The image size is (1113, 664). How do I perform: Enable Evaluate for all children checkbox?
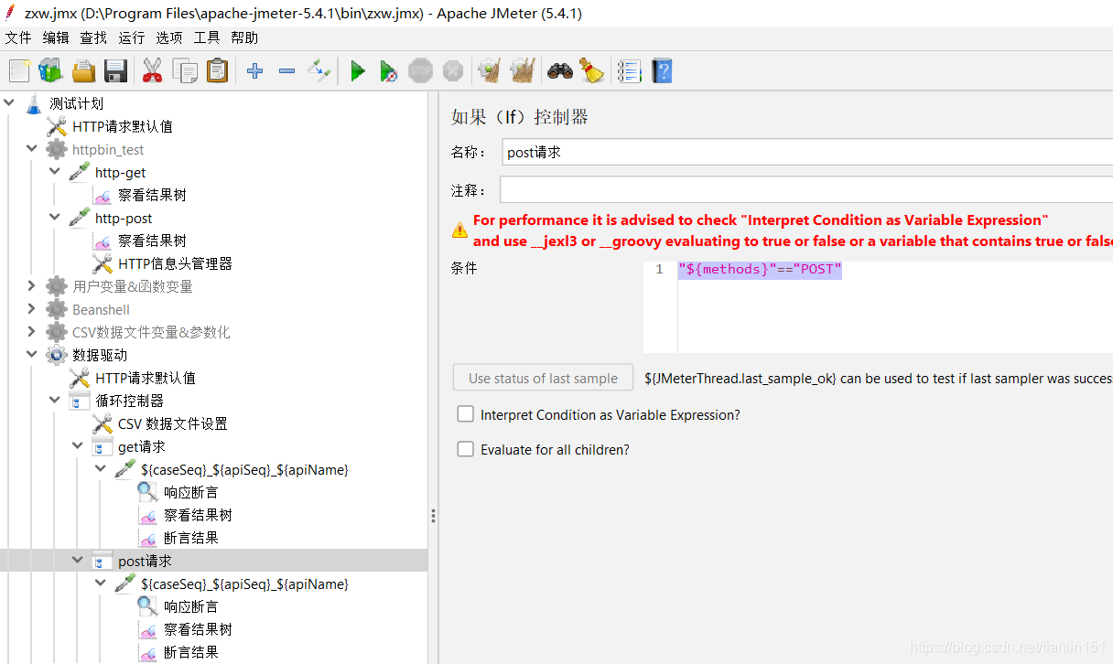coord(466,449)
